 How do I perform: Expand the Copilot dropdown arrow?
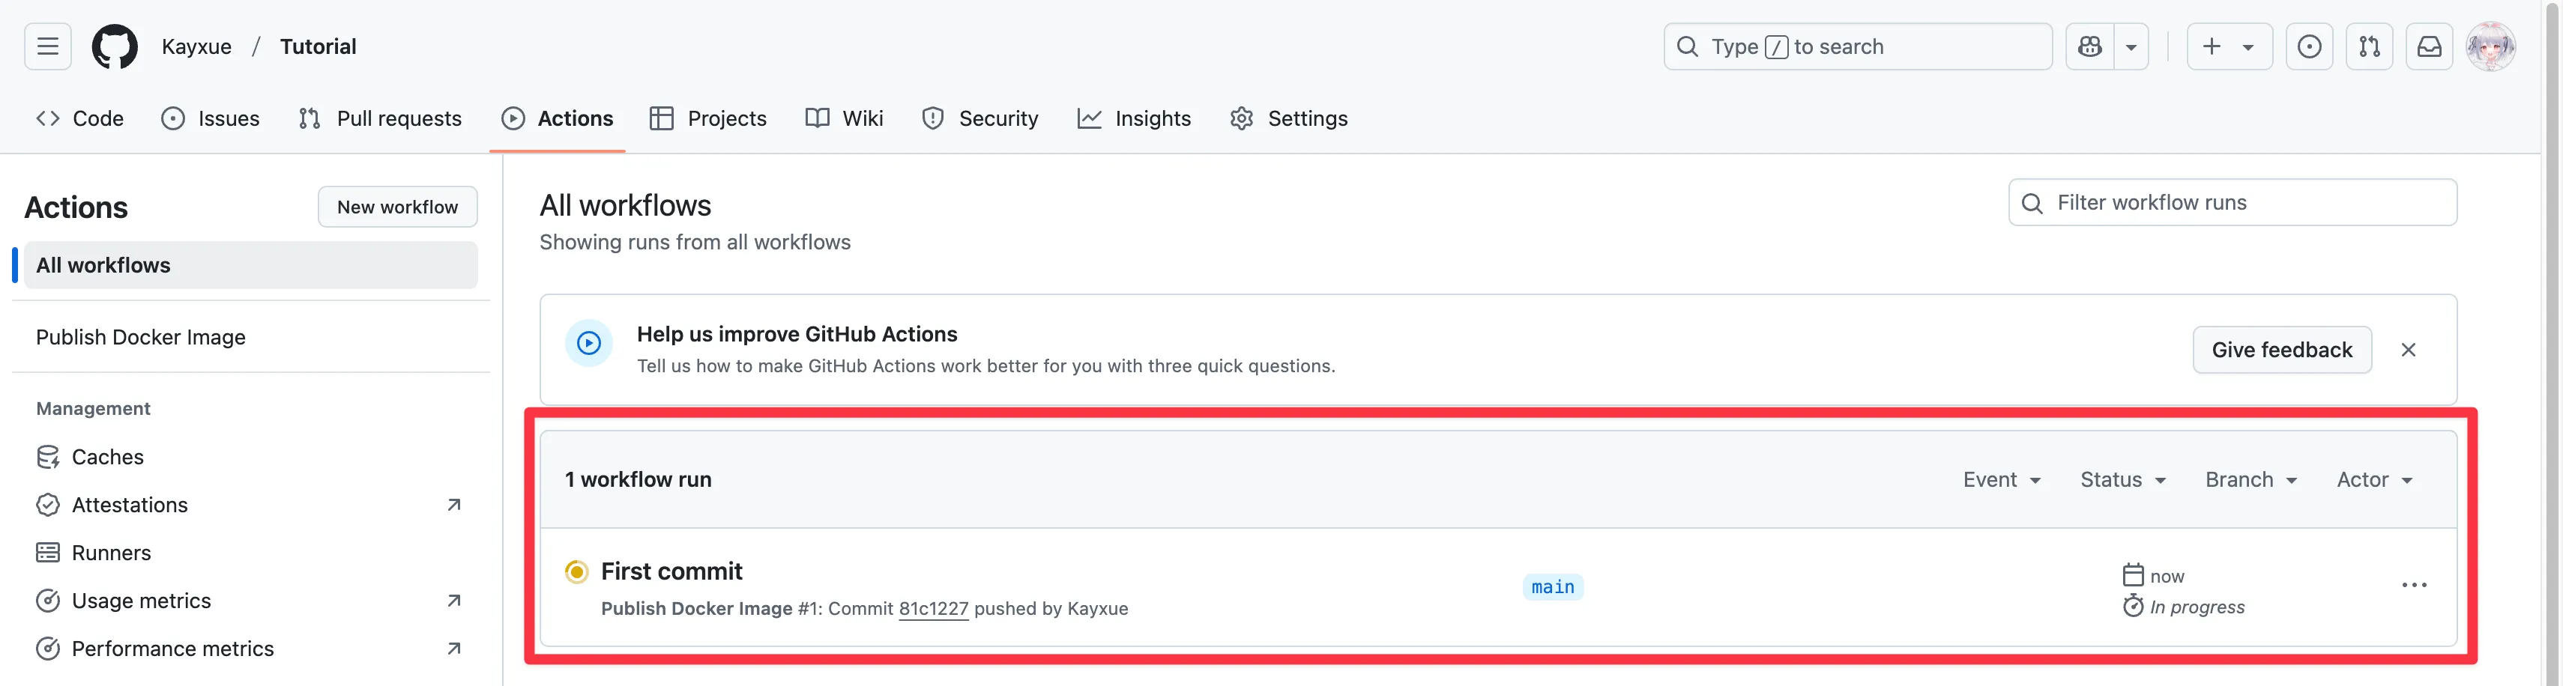tap(2131, 46)
